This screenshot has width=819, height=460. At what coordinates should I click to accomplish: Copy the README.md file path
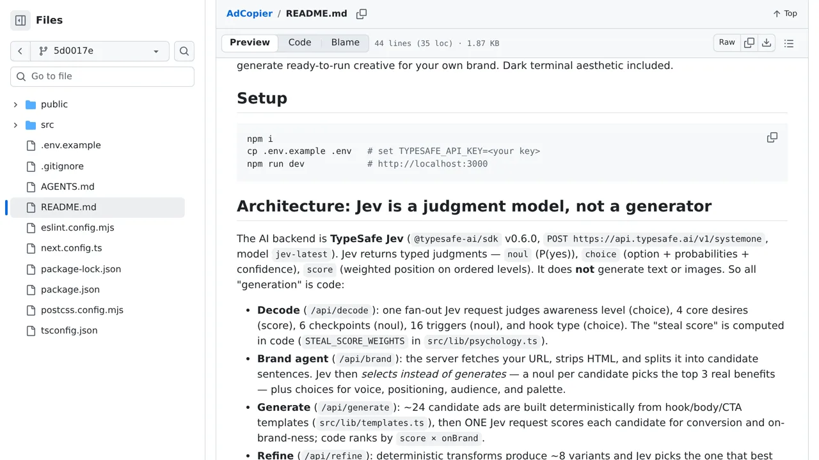[362, 13]
